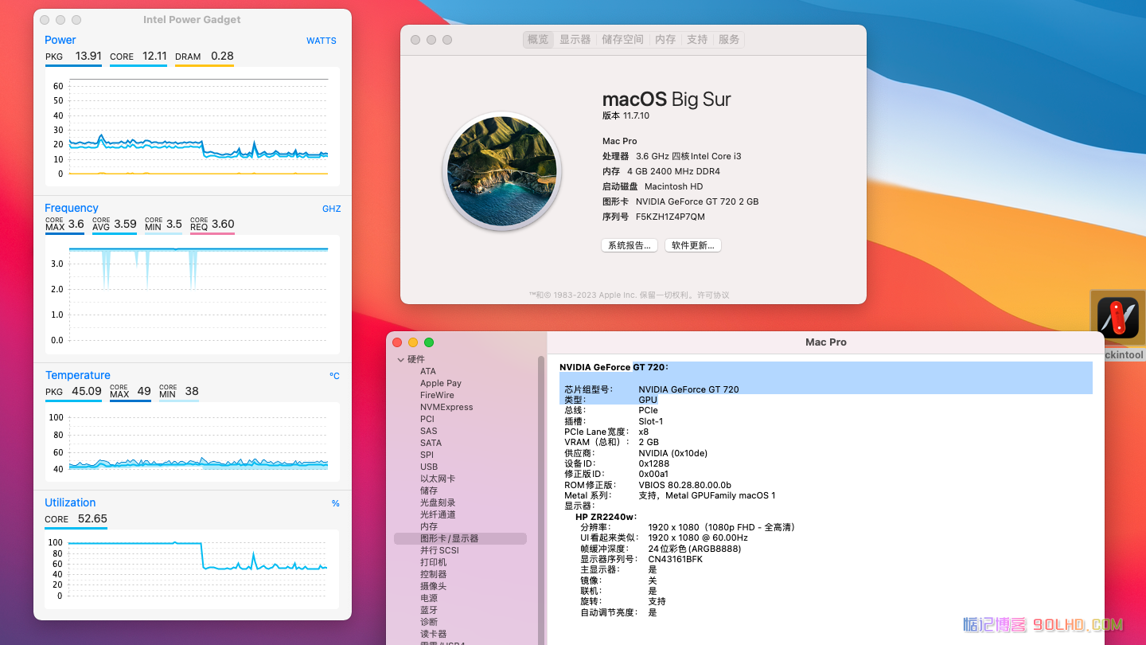Select PCI in the sidebar

click(427, 419)
